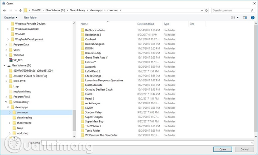Select Assassin's Creed IV Black Flag in tree
The height and width of the screenshot is (155, 258).
(30, 76)
